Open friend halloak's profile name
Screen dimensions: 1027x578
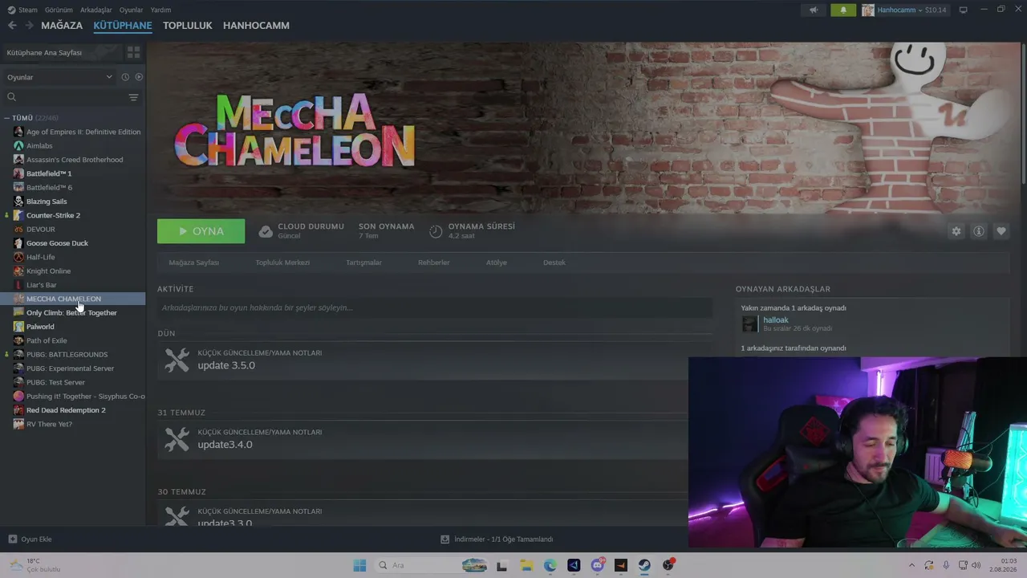(x=776, y=320)
